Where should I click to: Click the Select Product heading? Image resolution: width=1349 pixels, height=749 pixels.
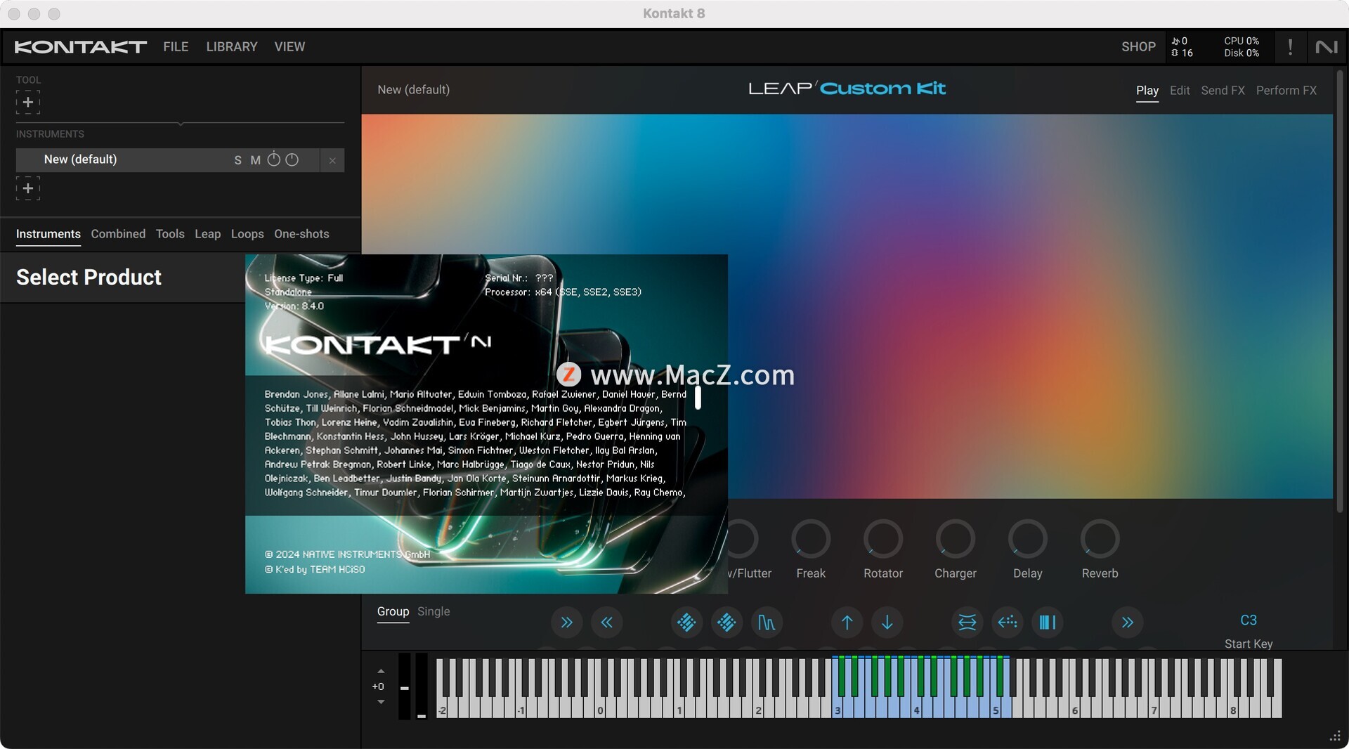pyautogui.click(x=89, y=278)
